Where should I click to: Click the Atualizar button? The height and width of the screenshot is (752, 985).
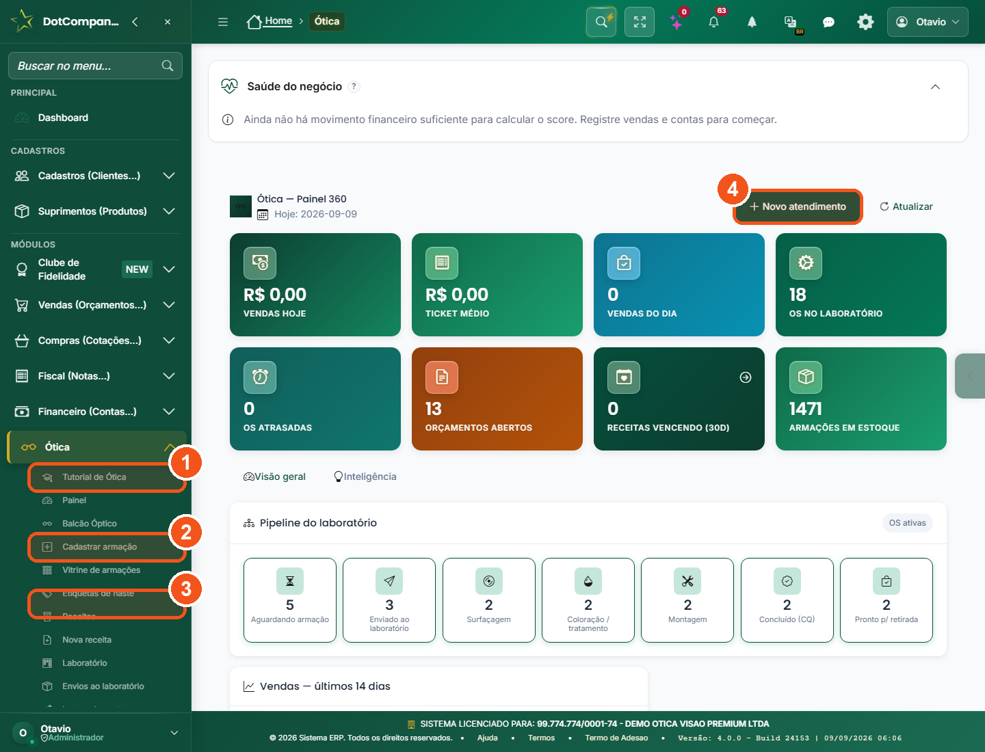click(x=906, y=206)
